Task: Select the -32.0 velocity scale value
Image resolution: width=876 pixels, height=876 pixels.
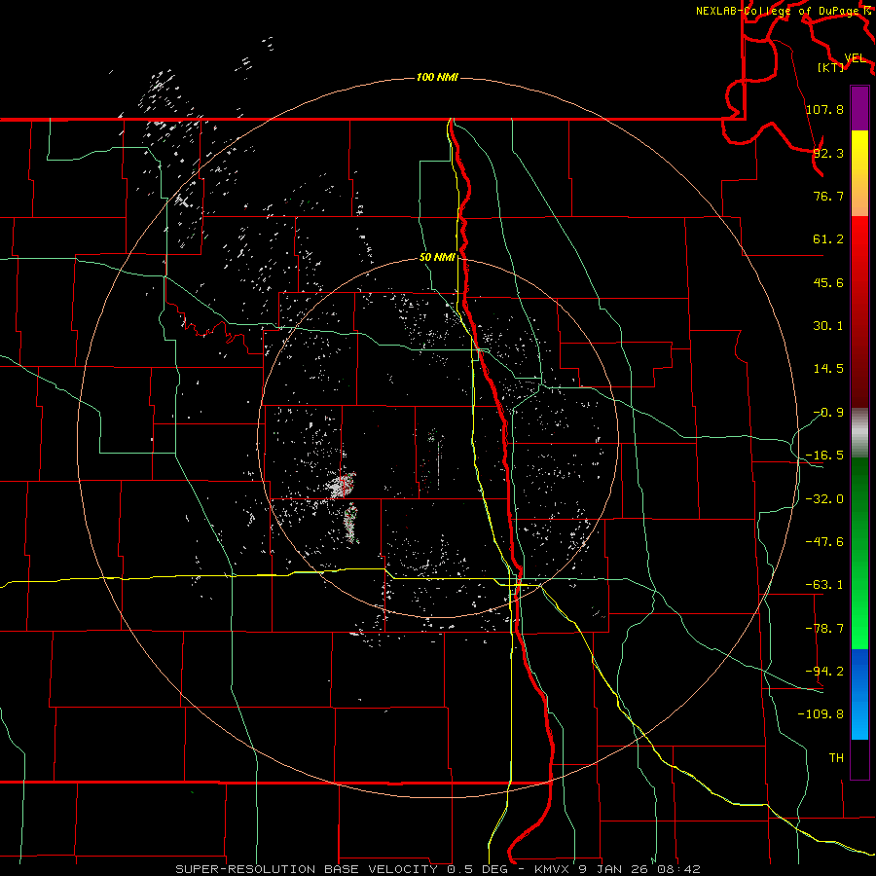Action: click(x=824, y=499)
